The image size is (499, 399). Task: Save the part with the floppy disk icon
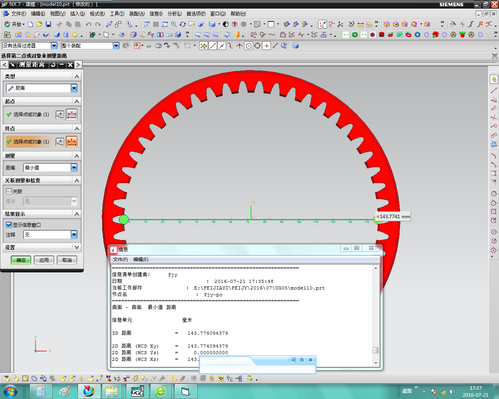(x=48, y=24)
